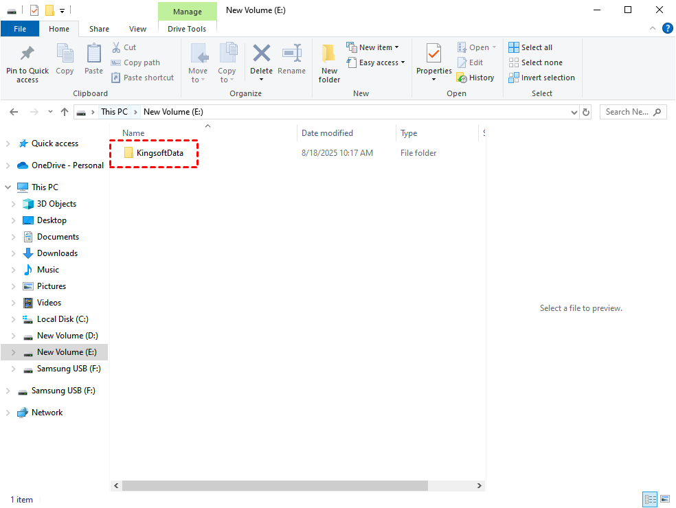Expand the This PC tree node
Screen dimensions: 676x508
(x=8, y=187)
